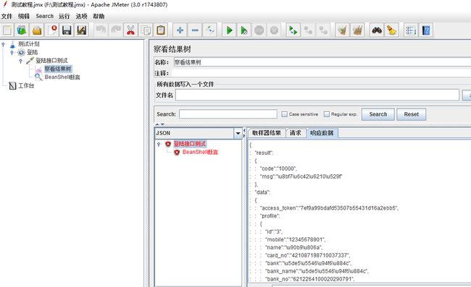Click the Copy toolbar icon
The width and height of the screenshot is (471, 287).
(146, 30)
